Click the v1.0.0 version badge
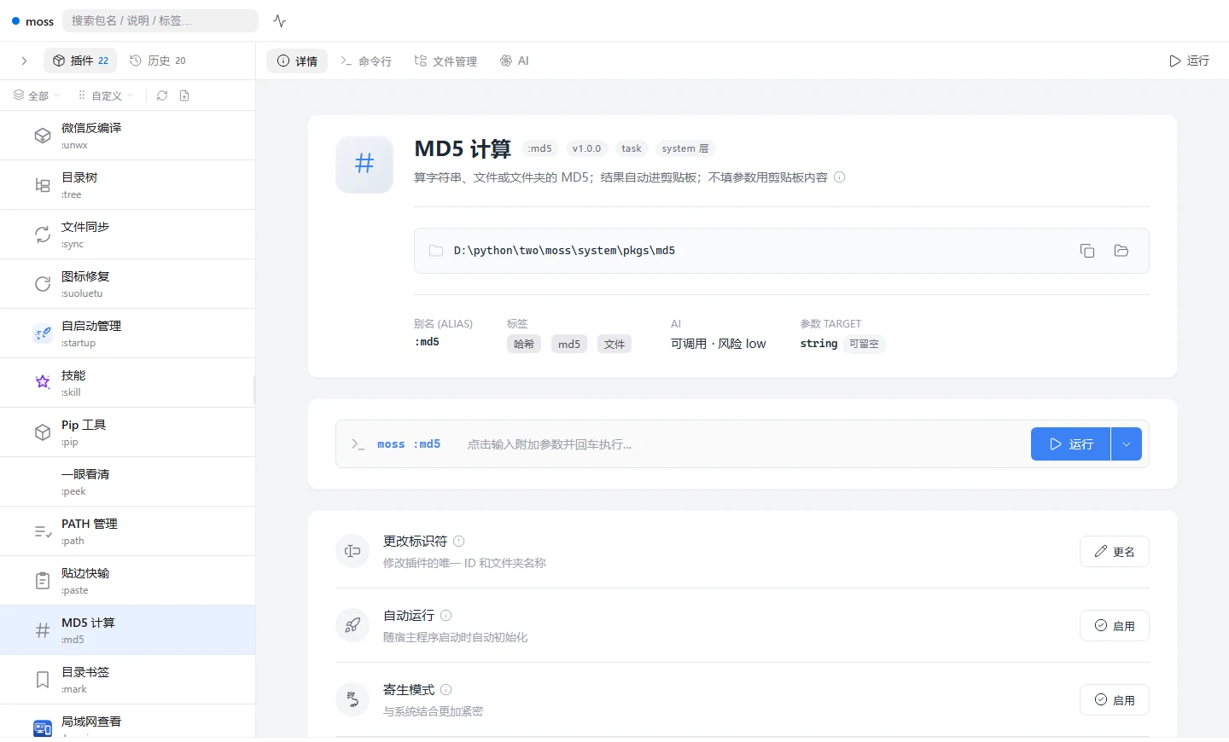The image size is (1229, 742). [587, 148]
